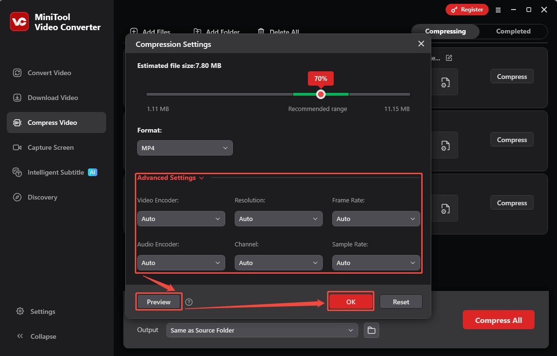Click the Delete All trash icon
Viewport: 557px width, 356px height.
[x=261, y=31]
